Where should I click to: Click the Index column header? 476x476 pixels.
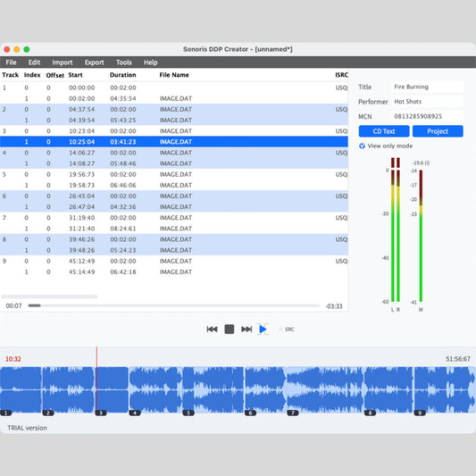[32, 75]
